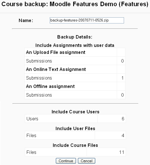Click the 'Include Course Users' heading

(75, 112)
